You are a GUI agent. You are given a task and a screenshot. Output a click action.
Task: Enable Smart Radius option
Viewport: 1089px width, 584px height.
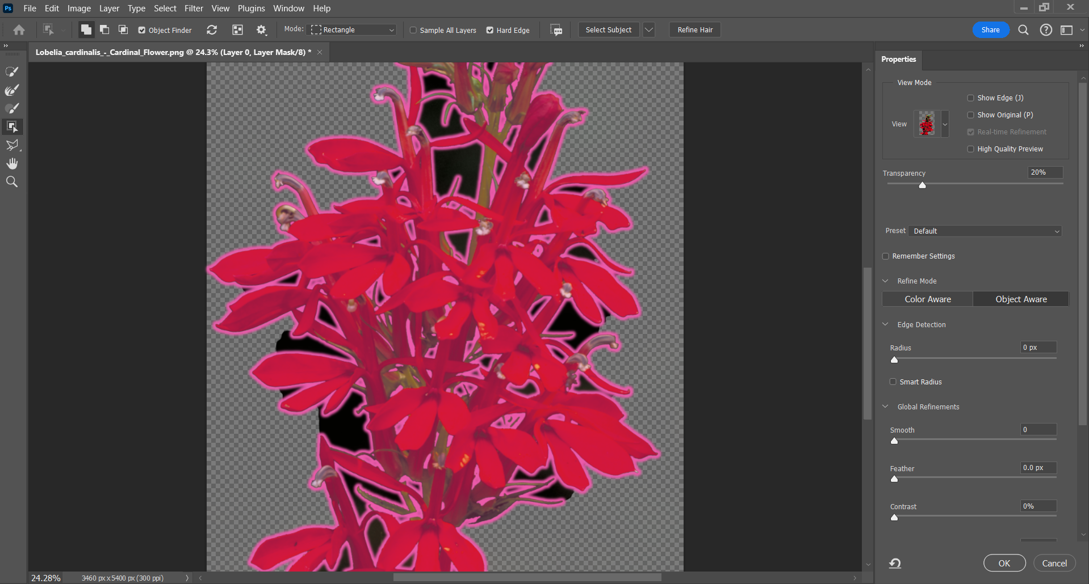(893, 382)
